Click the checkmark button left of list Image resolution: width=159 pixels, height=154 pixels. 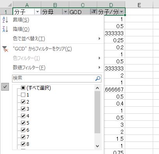click(5, 87)
